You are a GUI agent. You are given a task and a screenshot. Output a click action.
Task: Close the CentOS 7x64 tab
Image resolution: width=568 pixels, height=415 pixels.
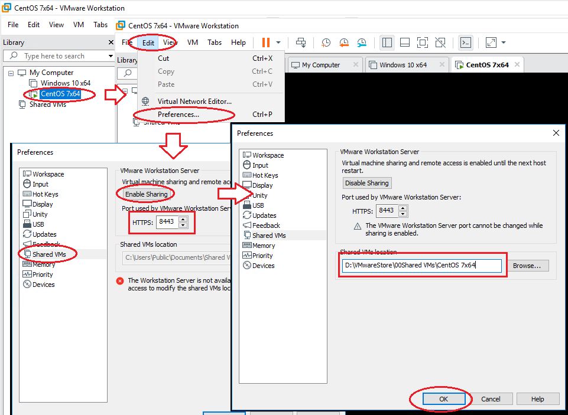tap(517, 65)
